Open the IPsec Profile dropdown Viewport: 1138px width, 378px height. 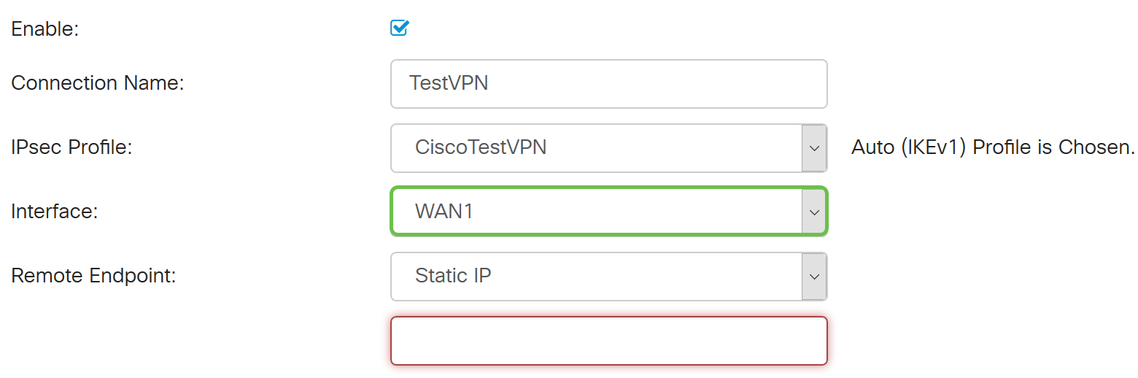pyautogui.click(x=595, y=148)
